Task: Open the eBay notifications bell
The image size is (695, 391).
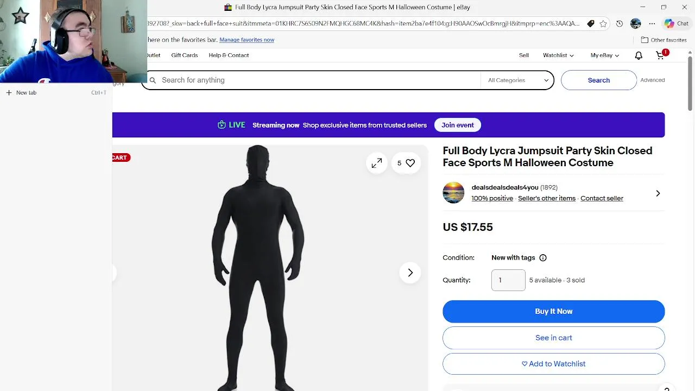Action: tap(639, 55)
